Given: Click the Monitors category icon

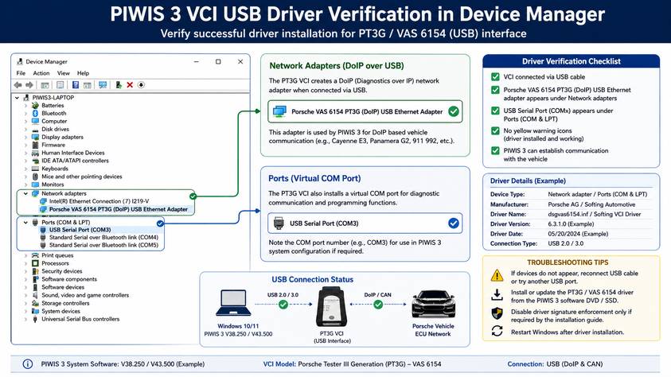Looking at the screenshot, I should click(x=35, y=185).
